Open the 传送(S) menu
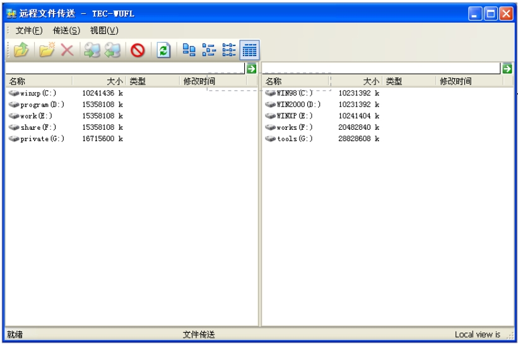 click(66, 30)
